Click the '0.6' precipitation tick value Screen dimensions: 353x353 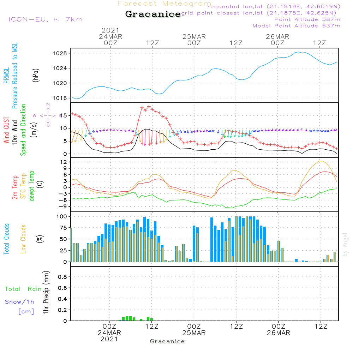pyautogui.click(x=62, y=288)
